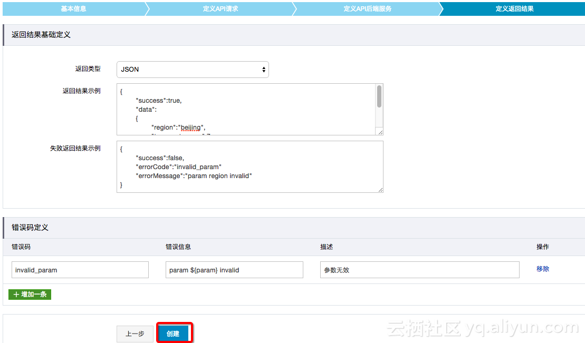
Task: Click the 返回结果基础定义 section heading
Action: tap(41, 35)
